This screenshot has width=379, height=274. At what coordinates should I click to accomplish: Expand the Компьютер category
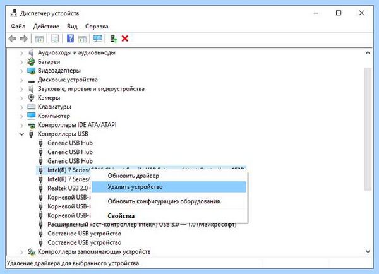21,116
